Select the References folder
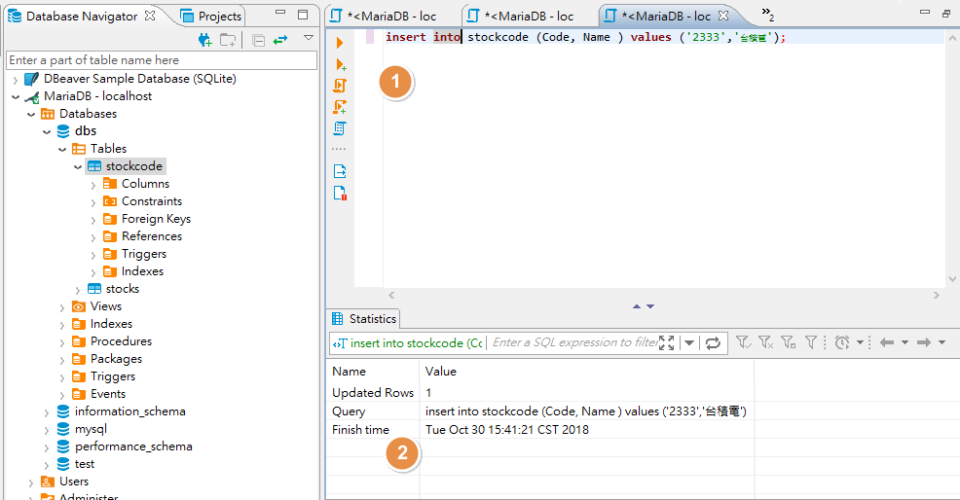 143,236
